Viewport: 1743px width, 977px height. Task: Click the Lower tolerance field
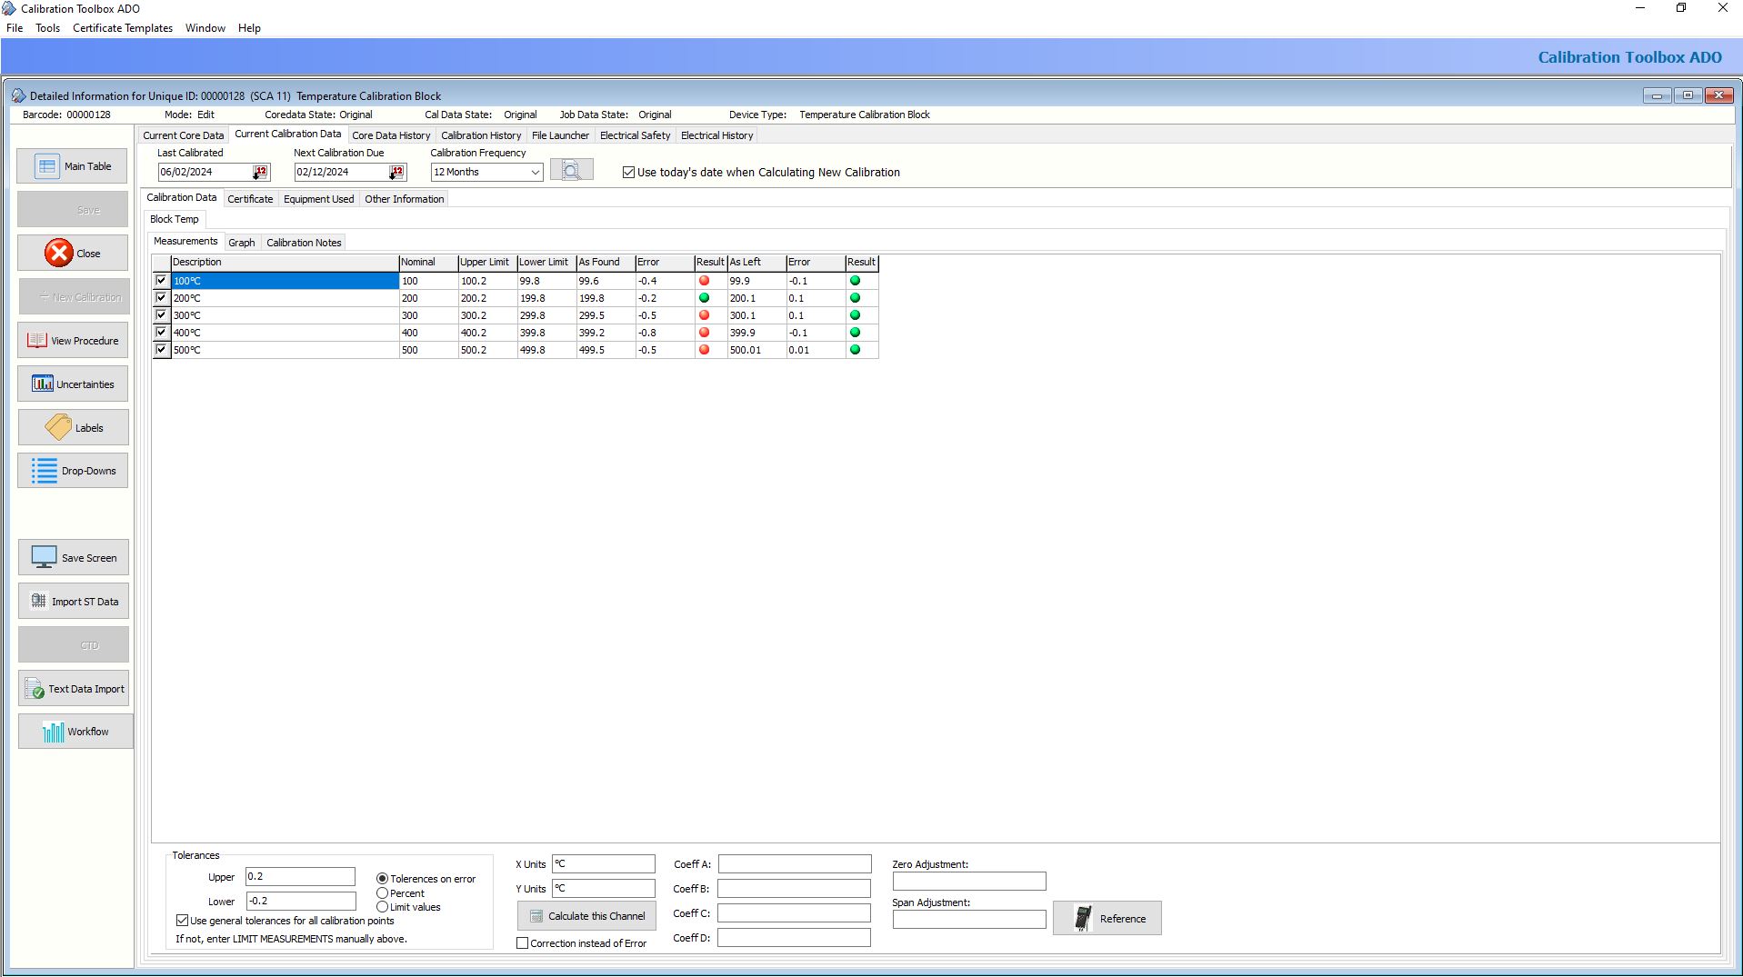[x=300, y=902]
